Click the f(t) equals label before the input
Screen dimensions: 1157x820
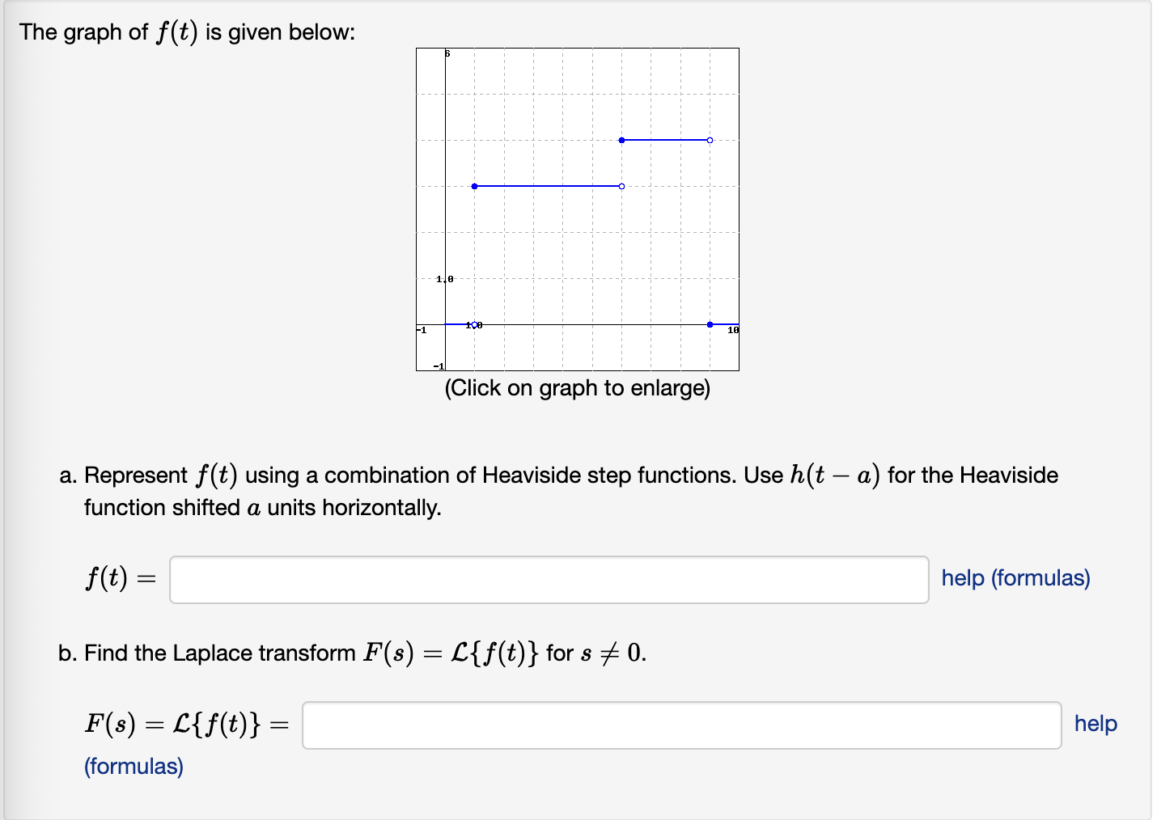tap(120, 577)
